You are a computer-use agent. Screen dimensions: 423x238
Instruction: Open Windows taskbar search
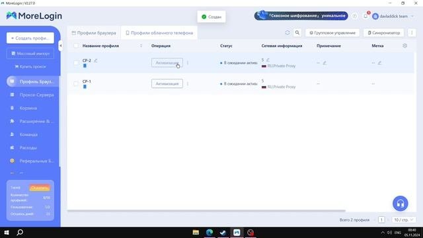pos(20,232)
